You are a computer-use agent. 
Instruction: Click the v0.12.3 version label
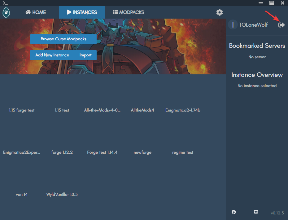277,213
